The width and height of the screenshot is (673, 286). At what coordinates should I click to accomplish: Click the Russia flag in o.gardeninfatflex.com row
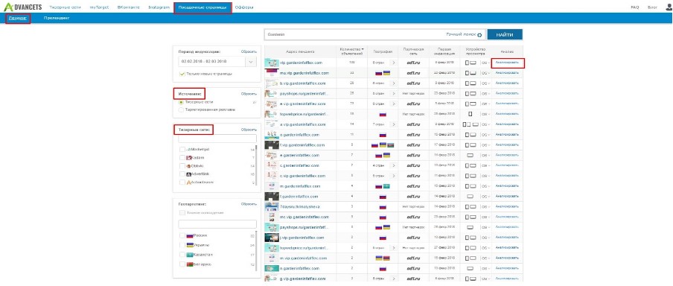[x=383, y=135]
